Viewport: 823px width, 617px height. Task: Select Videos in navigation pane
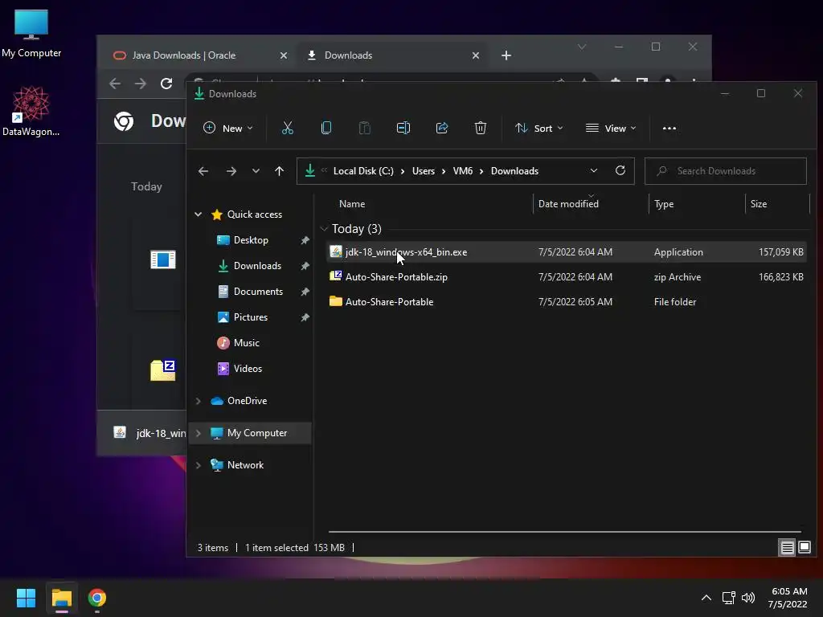pos(248,368)
